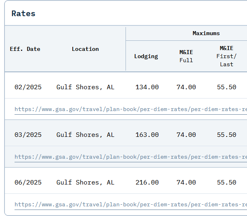This screenshot has width=247, height=216.
Task: Select the 134.00 lodging value
Action: (x=147, y=87)
